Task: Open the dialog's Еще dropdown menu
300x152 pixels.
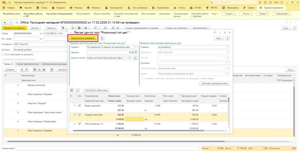Action: (x=219, y=38)
